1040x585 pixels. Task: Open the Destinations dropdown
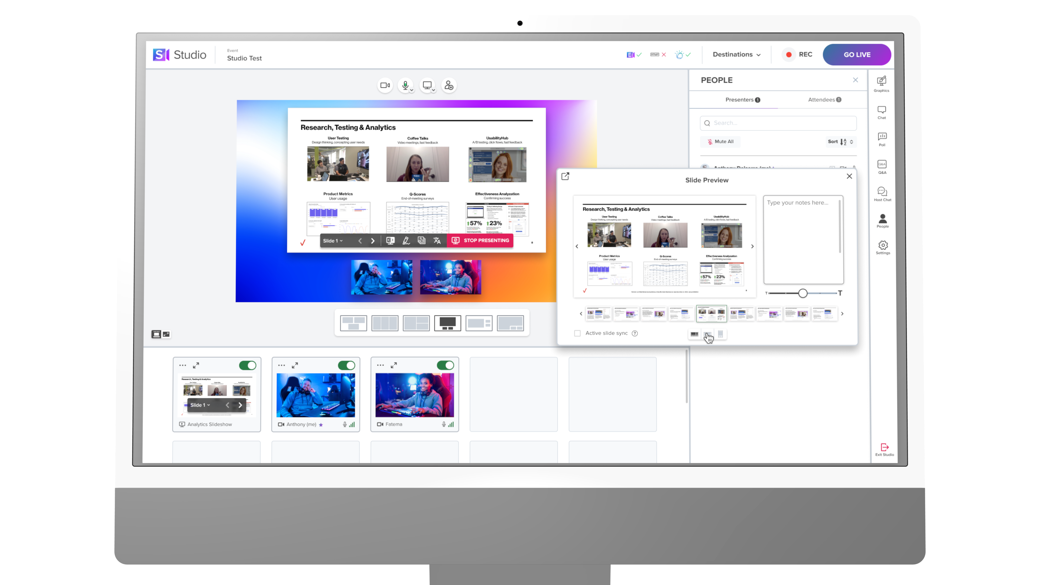pos(736,54)
